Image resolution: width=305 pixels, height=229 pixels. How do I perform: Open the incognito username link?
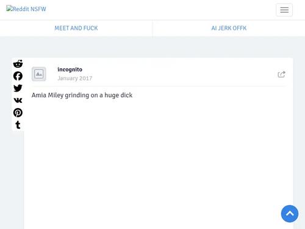tap(70, 70)
